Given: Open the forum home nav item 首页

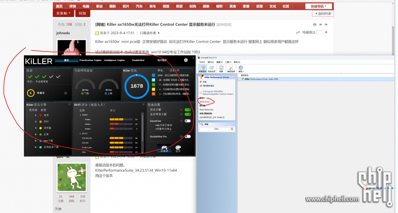Looking at the screenshot, I should pos(59,6).
